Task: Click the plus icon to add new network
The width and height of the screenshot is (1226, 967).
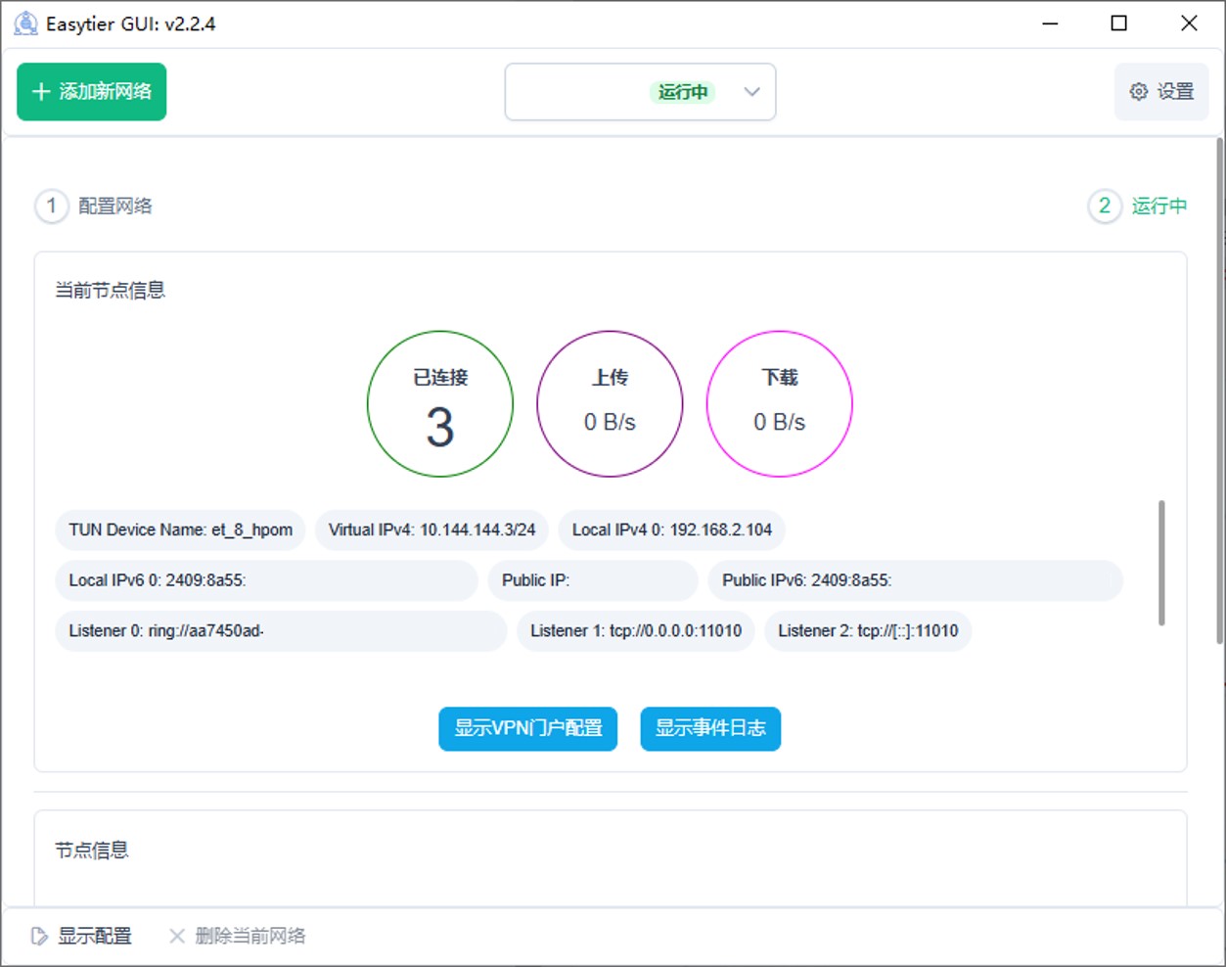Action: (41, 92)
